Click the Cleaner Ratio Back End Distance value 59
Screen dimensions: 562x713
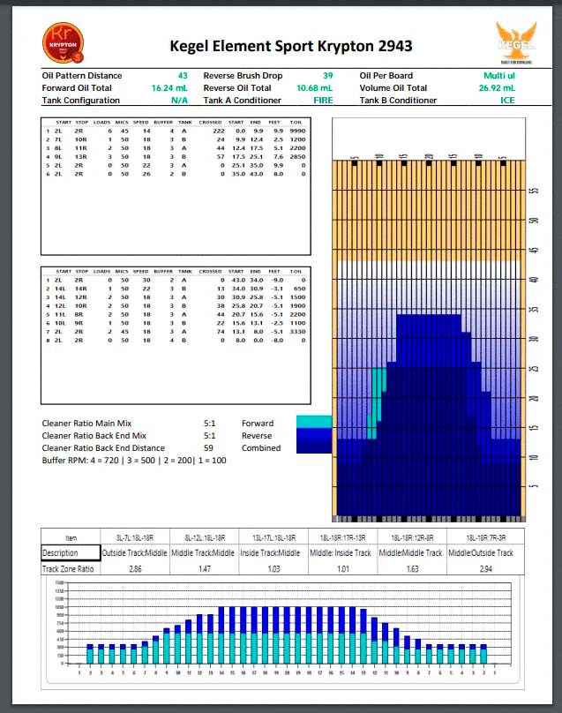pos(208,448)
